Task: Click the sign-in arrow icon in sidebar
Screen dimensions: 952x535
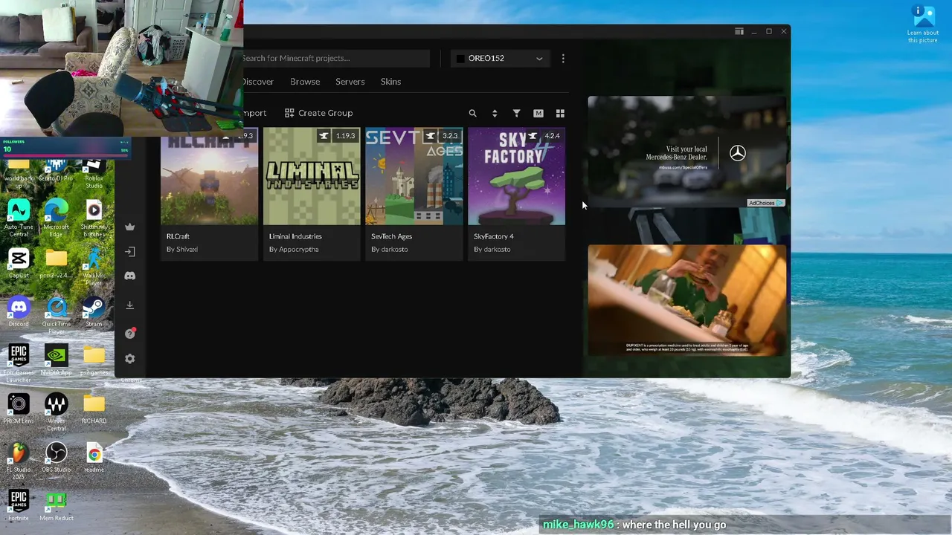Action: [130, 252]
